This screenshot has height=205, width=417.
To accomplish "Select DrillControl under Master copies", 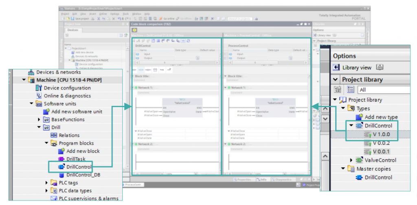I will 378,178.
